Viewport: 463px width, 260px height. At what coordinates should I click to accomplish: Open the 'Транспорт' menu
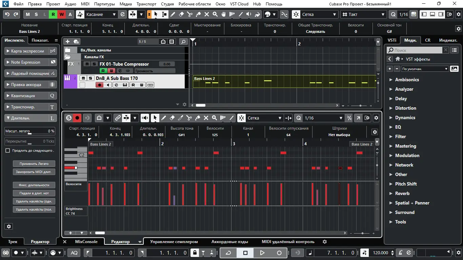click(146, 4)
